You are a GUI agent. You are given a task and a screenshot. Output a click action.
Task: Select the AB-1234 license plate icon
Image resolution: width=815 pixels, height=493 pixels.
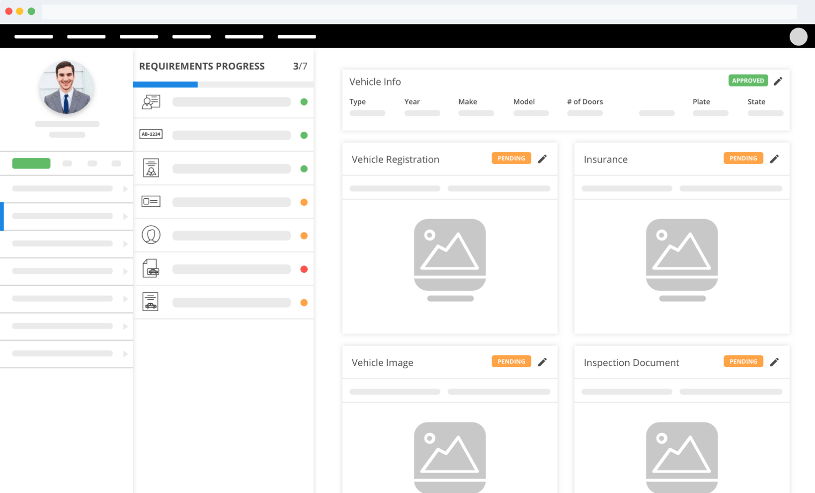[x=151, y=134]
